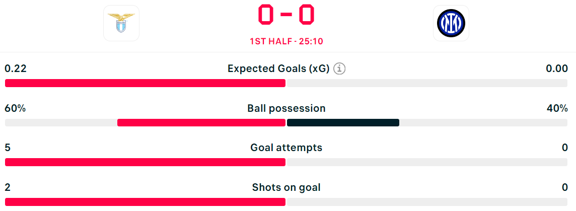This screenshot has height=211, width=576.
Task: Click Lazio's 2 shots on goal value
Action: point(8,187)
